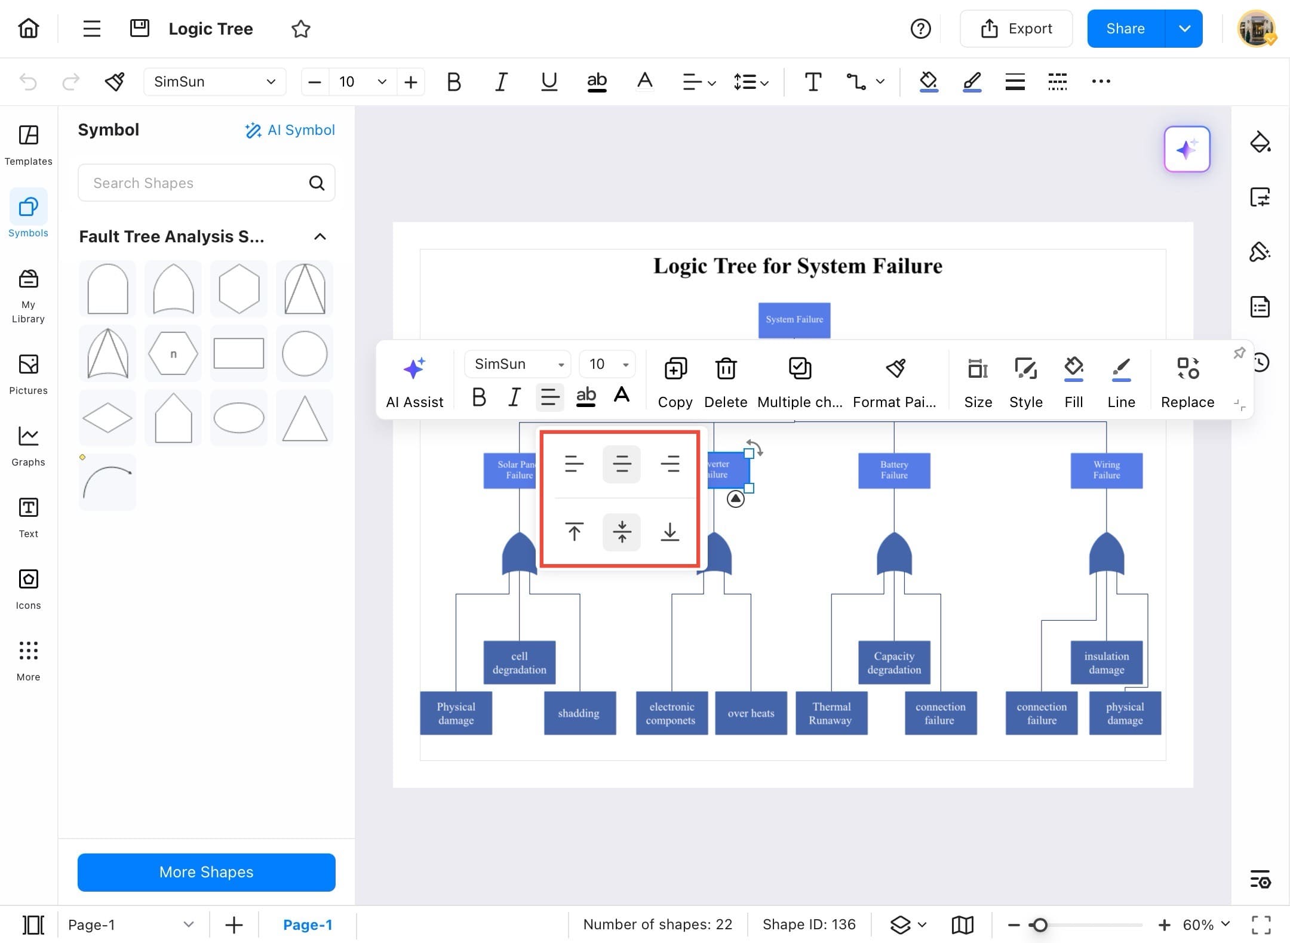The width and height of the screenshot is (1290, 943).
Task: Select align text right option in popup
Action: point(669,464)
